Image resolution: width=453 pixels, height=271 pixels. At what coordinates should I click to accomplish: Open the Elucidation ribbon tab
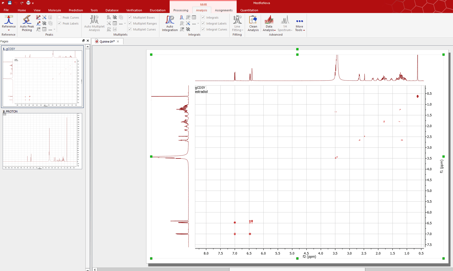click(x=157, y=10)
